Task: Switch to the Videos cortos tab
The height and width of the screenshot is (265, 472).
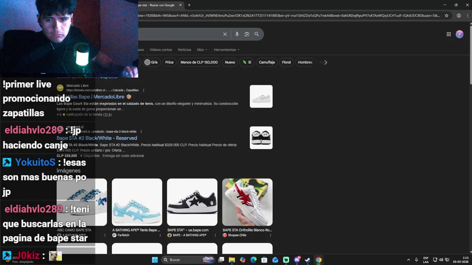Action: [161, 50]
